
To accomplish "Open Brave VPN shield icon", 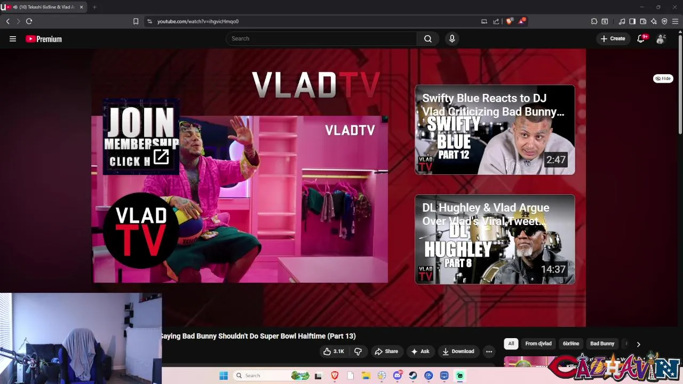I will coord(664,21).
